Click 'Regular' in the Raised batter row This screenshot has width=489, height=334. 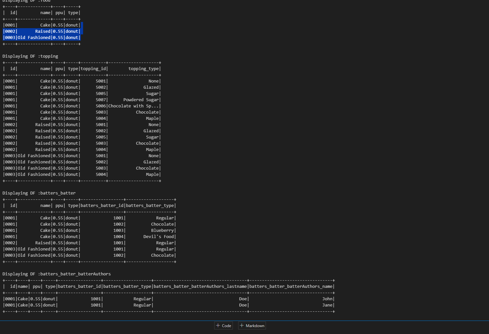(165, 243)
